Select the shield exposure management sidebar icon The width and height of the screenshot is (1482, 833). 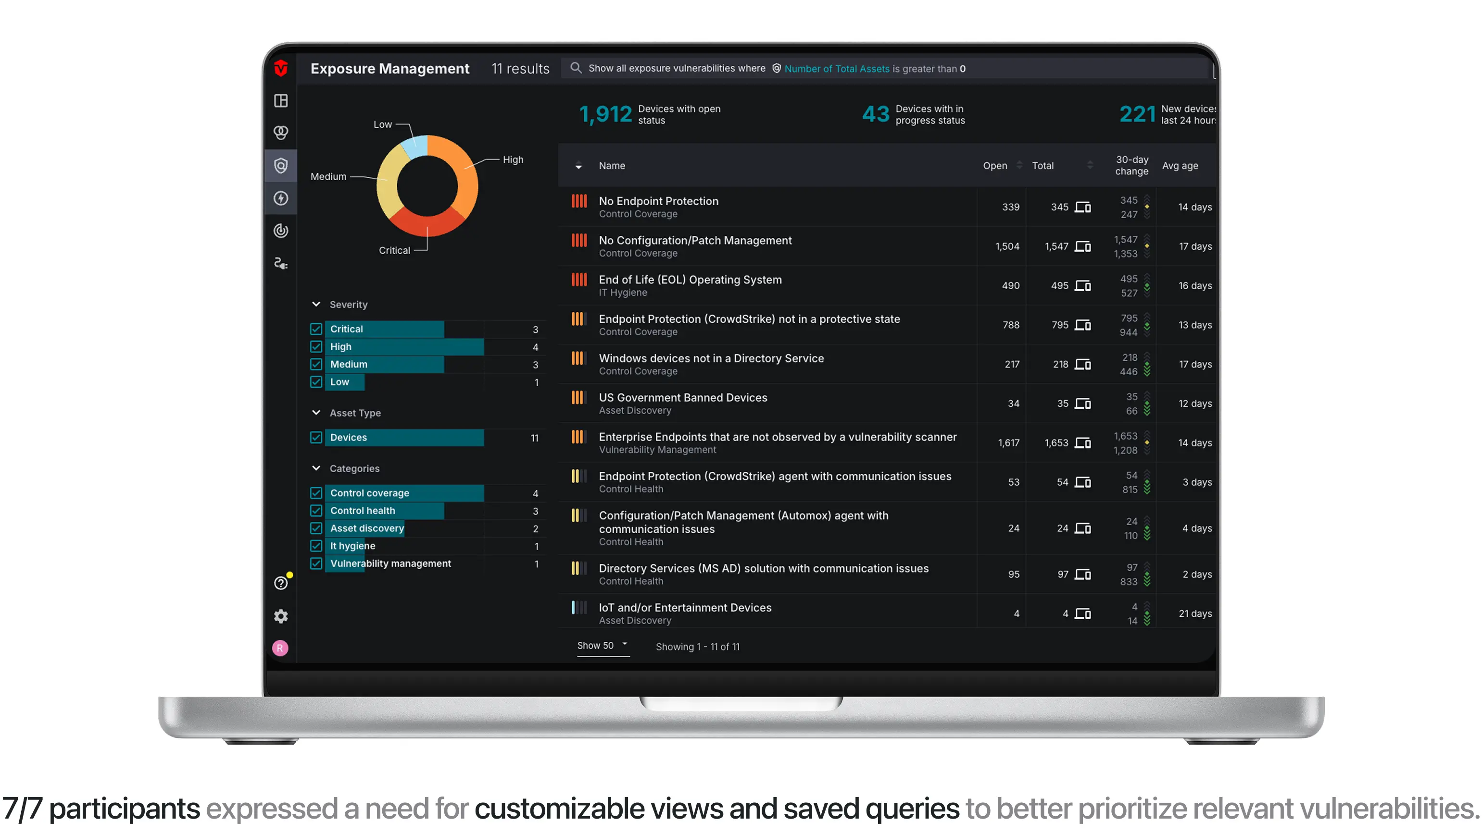[x=281, y=166]
